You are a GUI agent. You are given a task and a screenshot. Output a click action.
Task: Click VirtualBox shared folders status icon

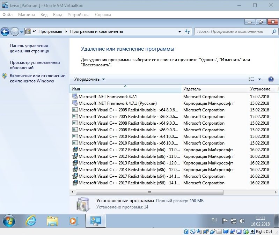click(219, 232)
